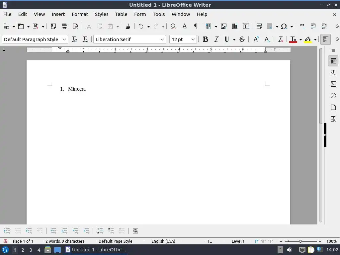Apply red font color swatch
The image size is (340, 255).
point(293,40)
